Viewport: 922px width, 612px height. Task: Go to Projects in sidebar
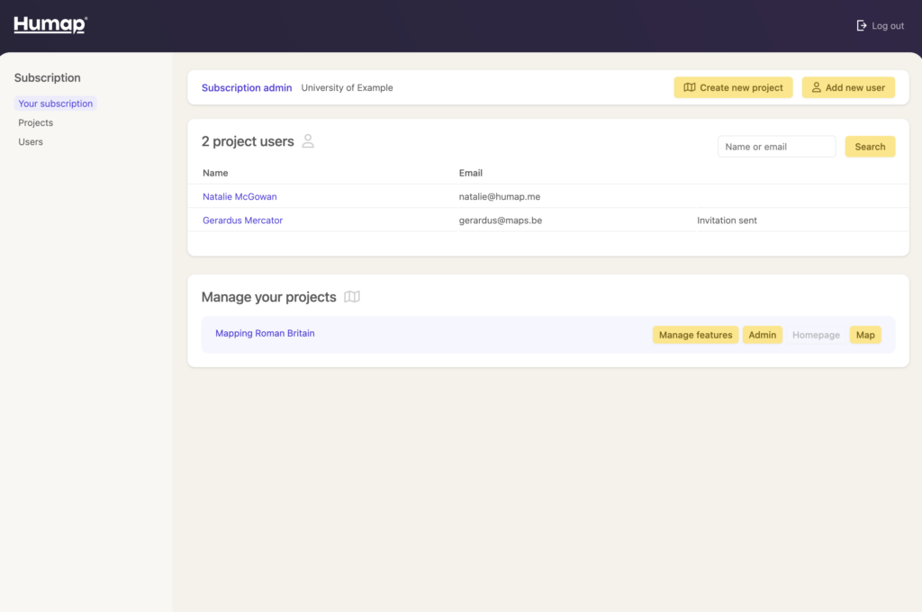(x=36, y=122)
